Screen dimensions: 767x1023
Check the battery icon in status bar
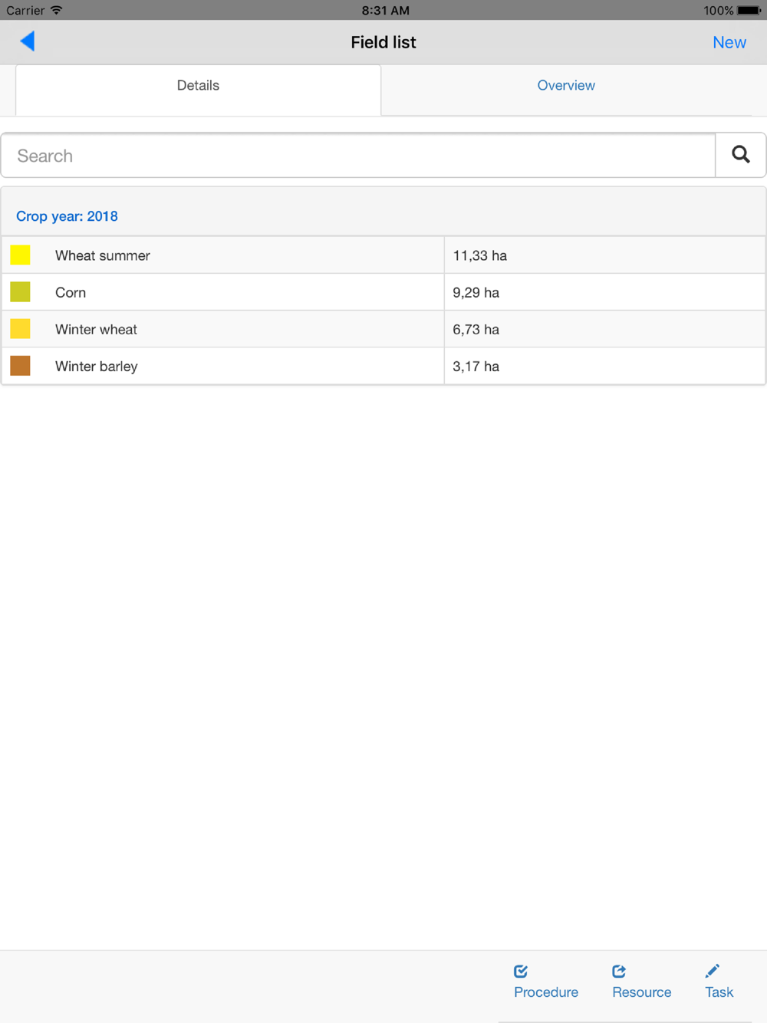click(749, 11)
